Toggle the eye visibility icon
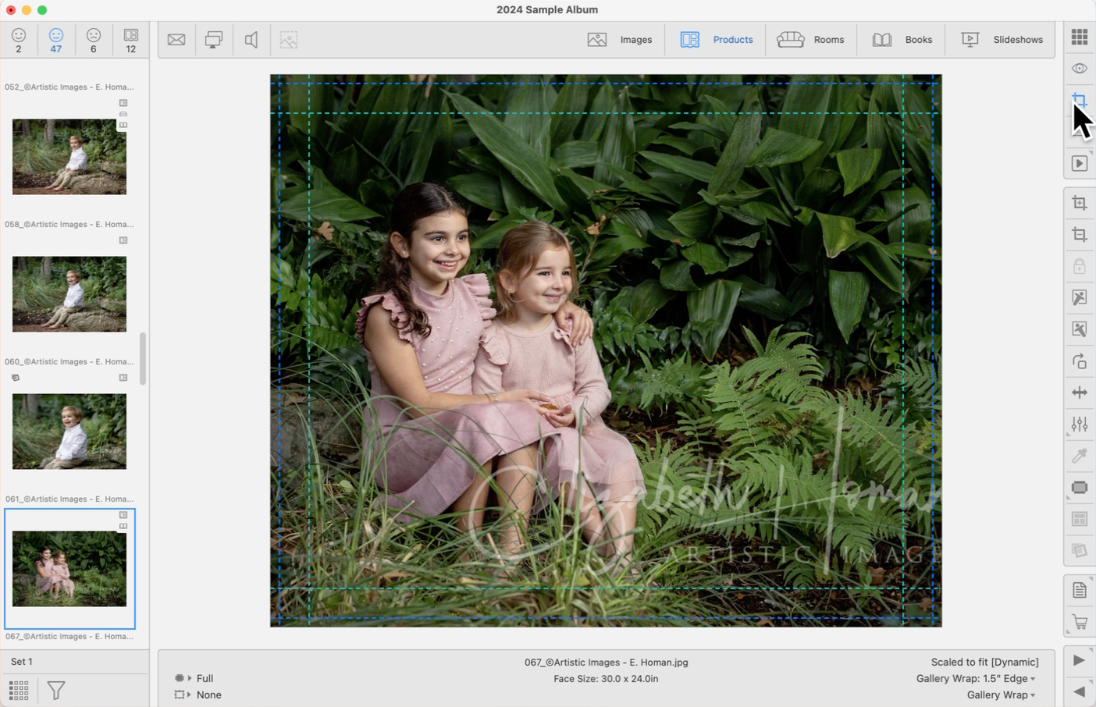This screenshot has height=707, width=1096. (x=1079, y=69)
